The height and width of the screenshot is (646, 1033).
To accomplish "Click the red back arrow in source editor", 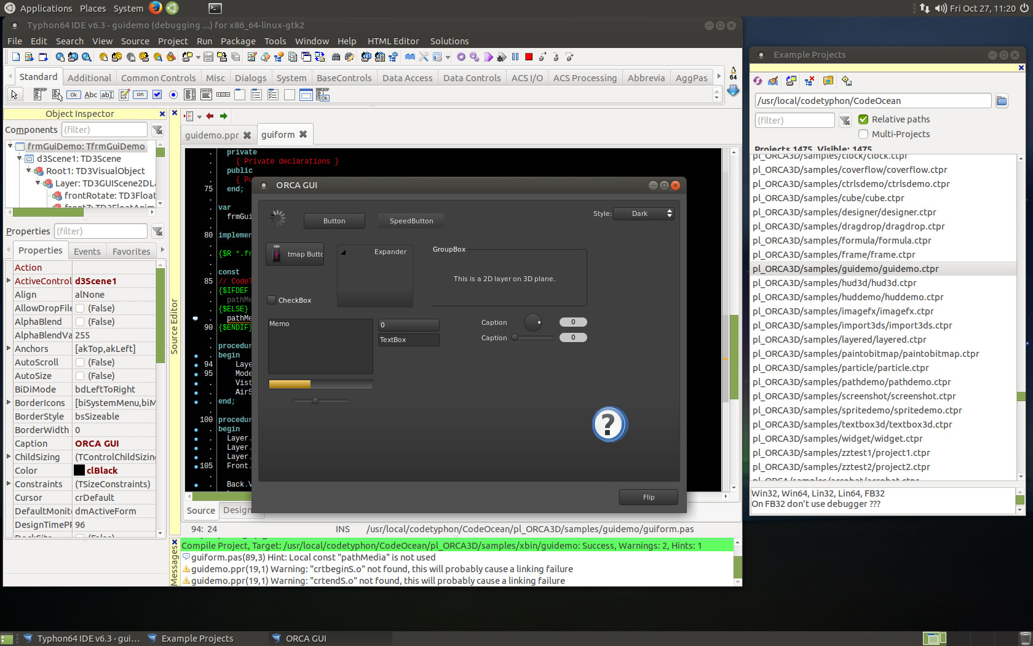I will 210,116.
